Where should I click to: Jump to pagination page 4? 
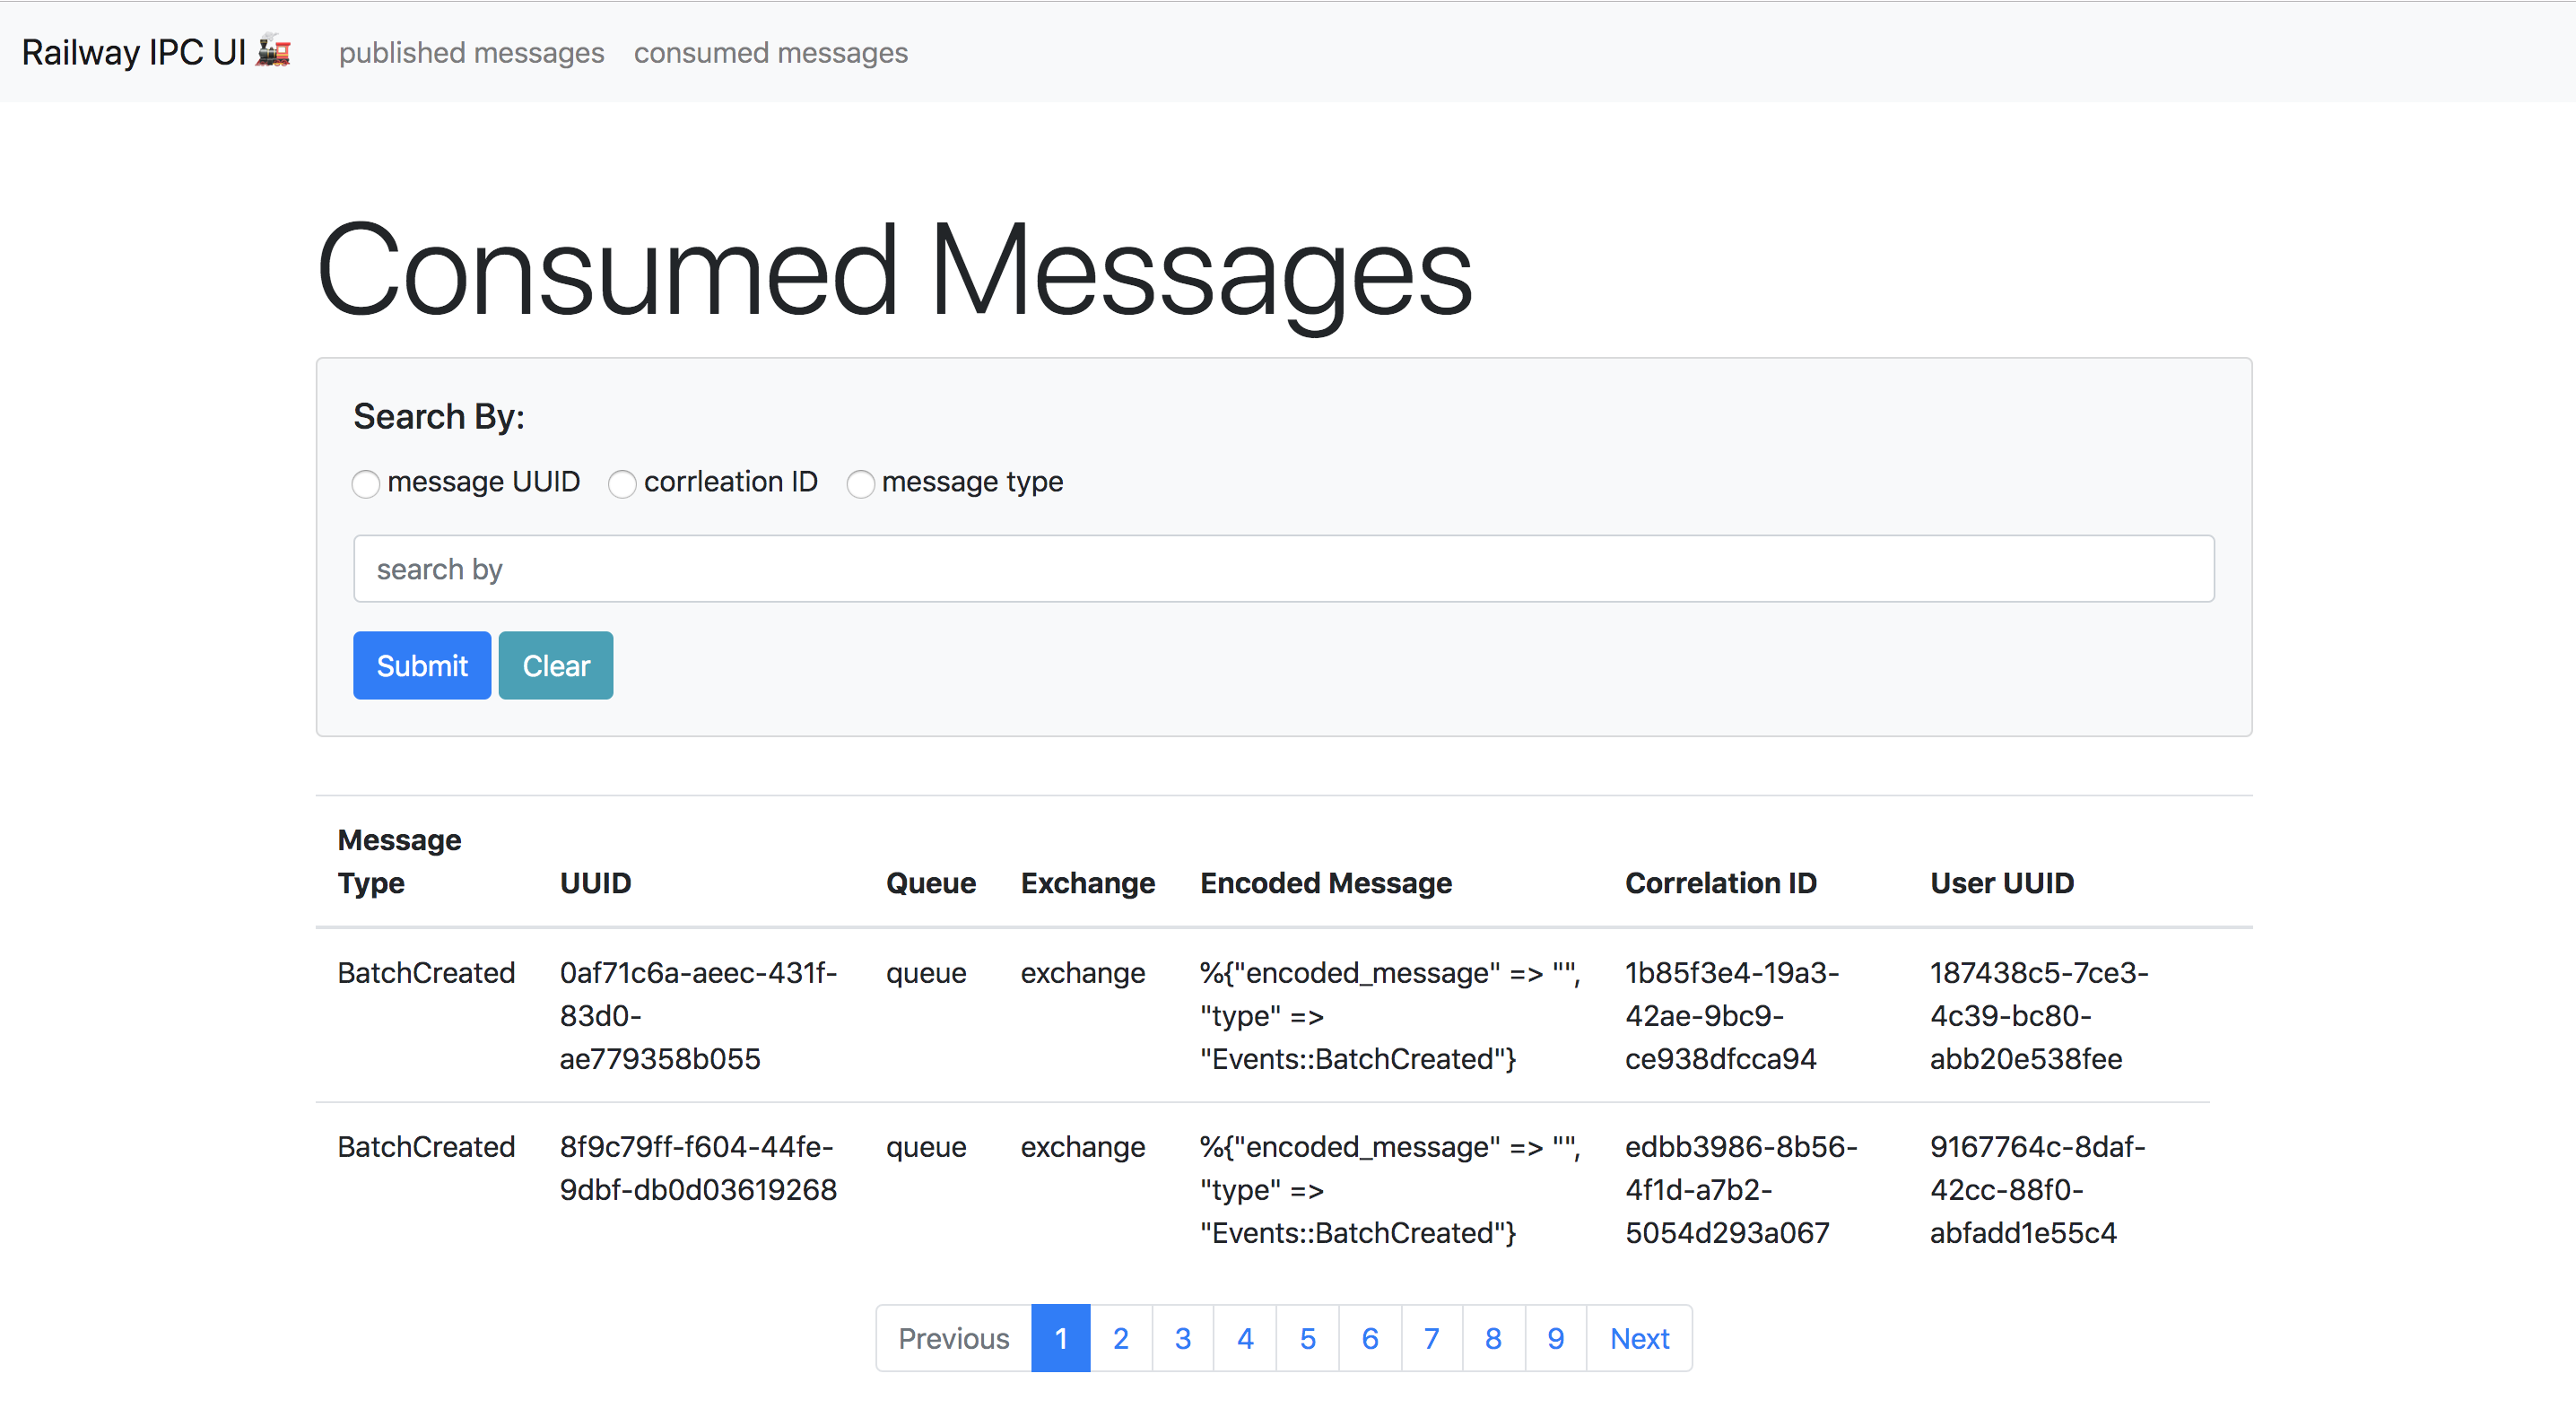point(1245,1338)
